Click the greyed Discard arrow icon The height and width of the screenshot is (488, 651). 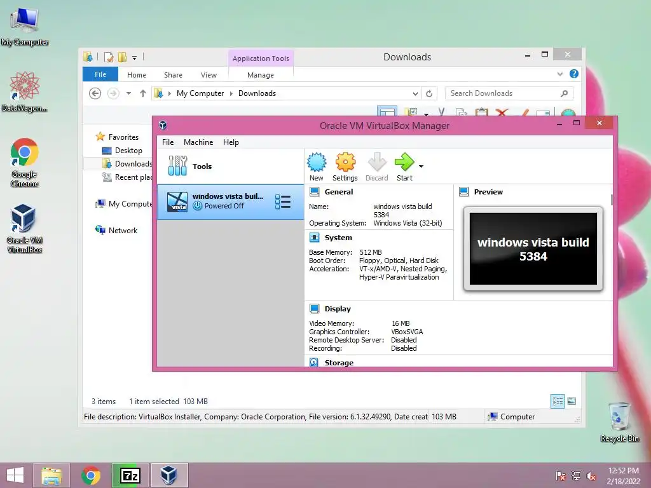click(x=377, y=162)
